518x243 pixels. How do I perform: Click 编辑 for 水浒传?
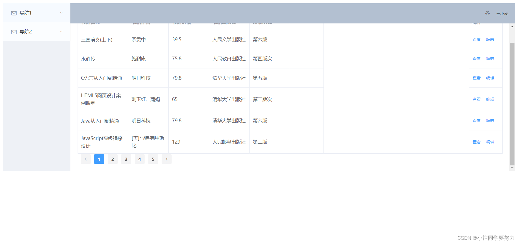[x=490, y=58]
